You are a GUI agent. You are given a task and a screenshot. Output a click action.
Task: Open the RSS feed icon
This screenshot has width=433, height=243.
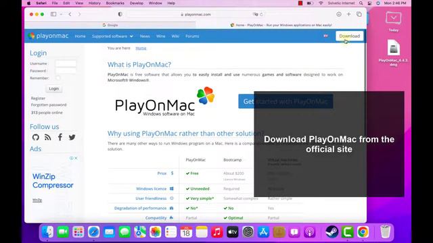(x=48, y=137)
